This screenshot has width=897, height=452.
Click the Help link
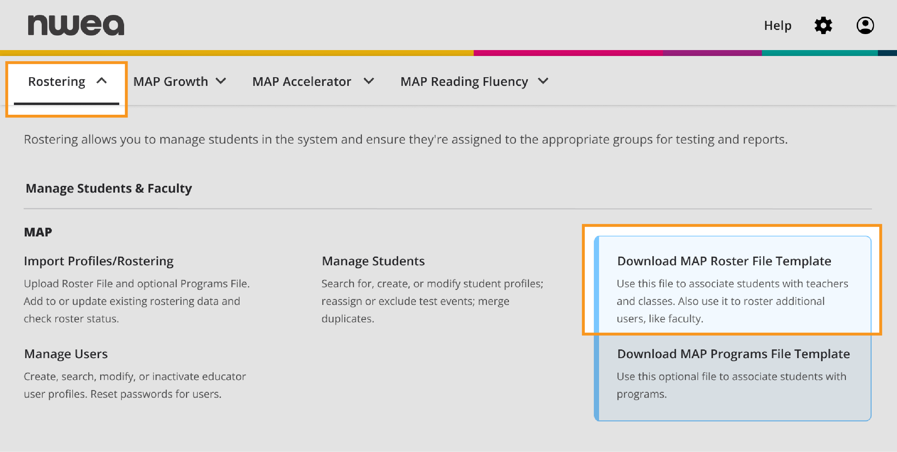click(777, 25)
